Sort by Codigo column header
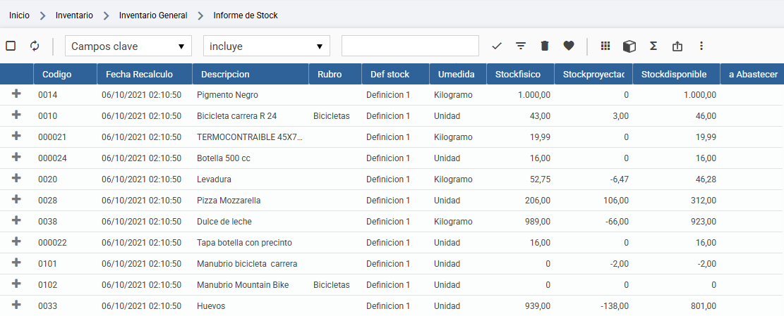 click(65, 75)
